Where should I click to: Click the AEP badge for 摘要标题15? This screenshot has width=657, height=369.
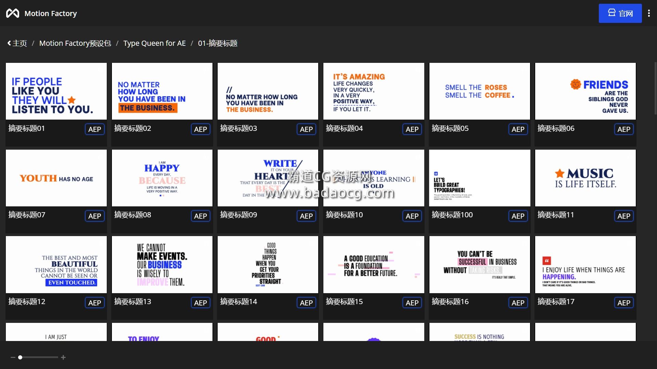tap(412, 303)
